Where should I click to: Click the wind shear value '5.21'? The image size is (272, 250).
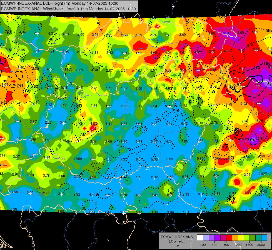coord(109,35)
